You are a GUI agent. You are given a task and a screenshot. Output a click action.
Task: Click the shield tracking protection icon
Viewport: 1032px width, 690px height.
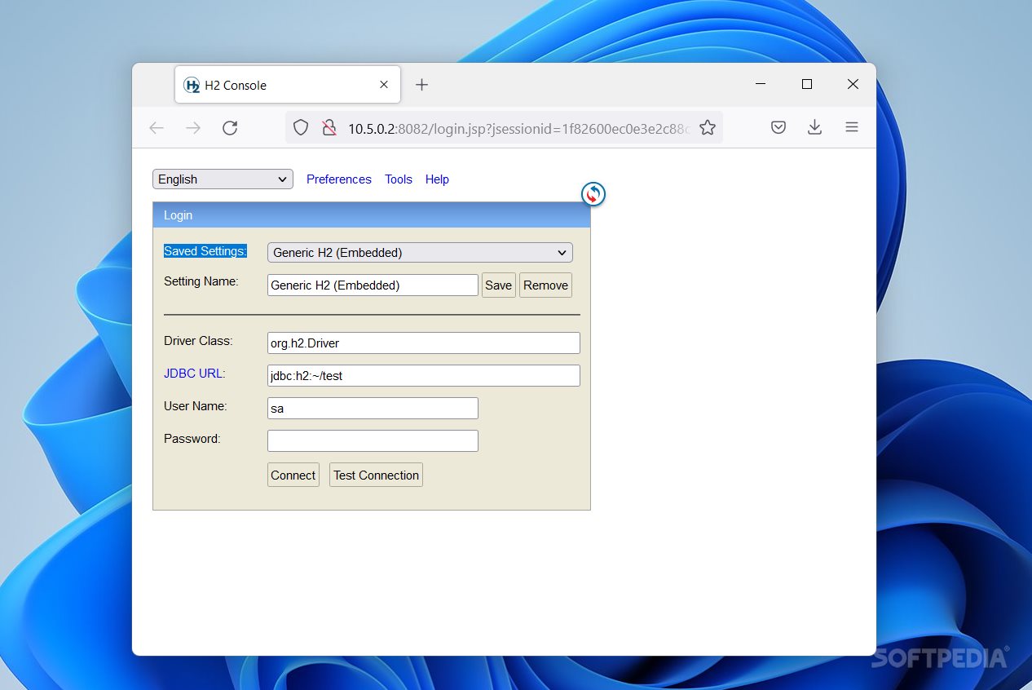[x=301, y=128]
